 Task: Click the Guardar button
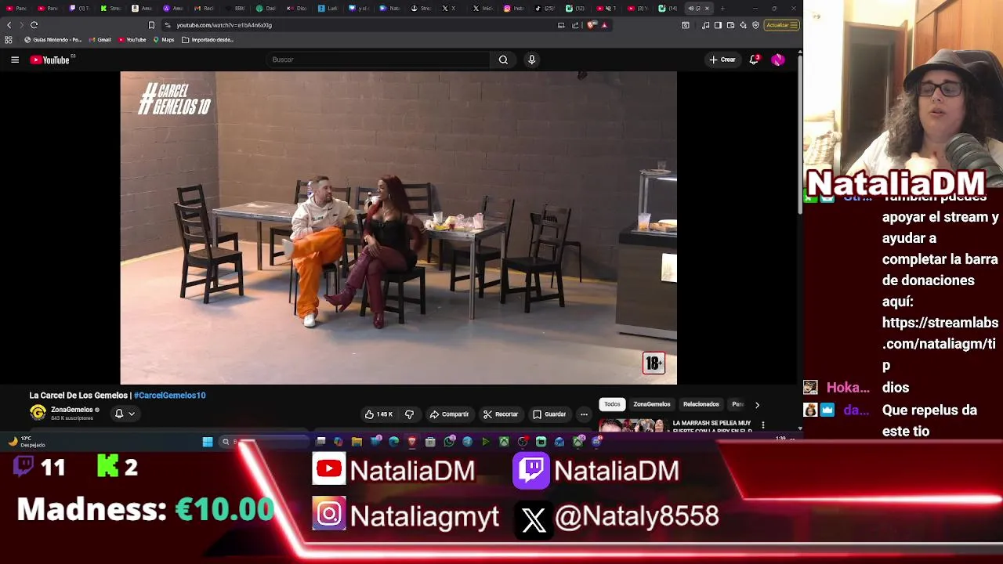(x=549, y=414)
